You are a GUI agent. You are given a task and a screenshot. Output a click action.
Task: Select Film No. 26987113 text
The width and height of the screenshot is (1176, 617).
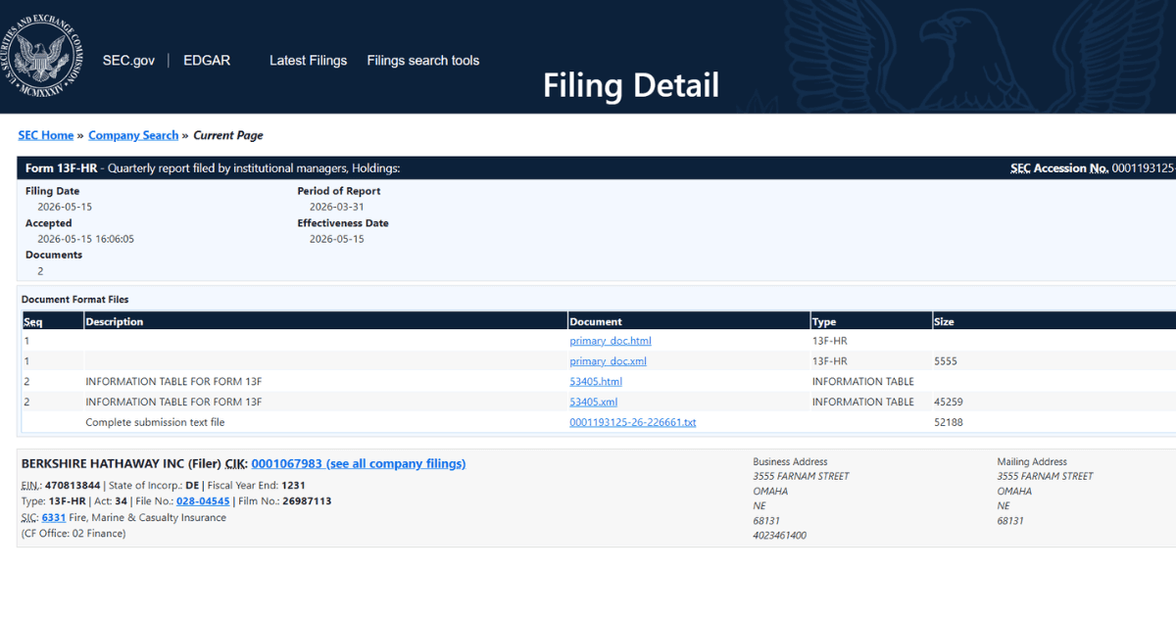coord(285,501)
